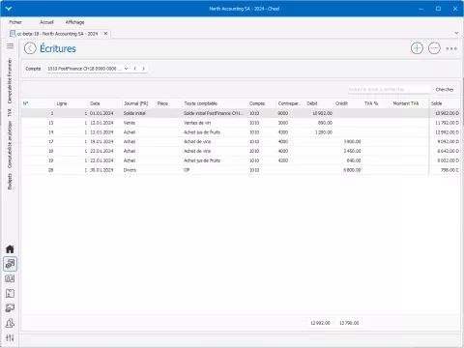Click the 6 800.00 credit amount
Image resolution: width=464 pixels, height=348 pixels.
tap(352, 170)
